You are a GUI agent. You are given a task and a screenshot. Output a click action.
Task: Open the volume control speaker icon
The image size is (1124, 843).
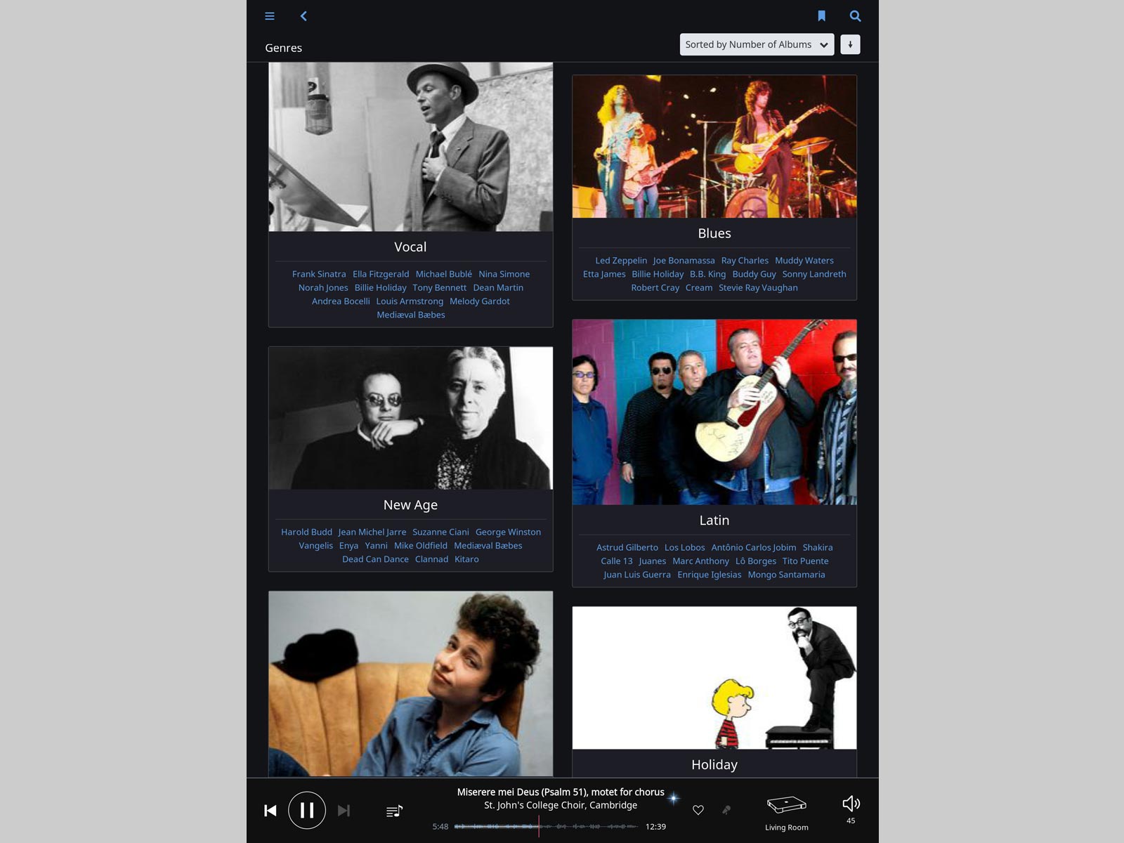tap(851, 804)
